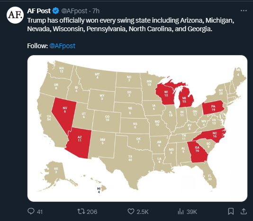
Task: Open the reply comment icon
Action: 31,212
